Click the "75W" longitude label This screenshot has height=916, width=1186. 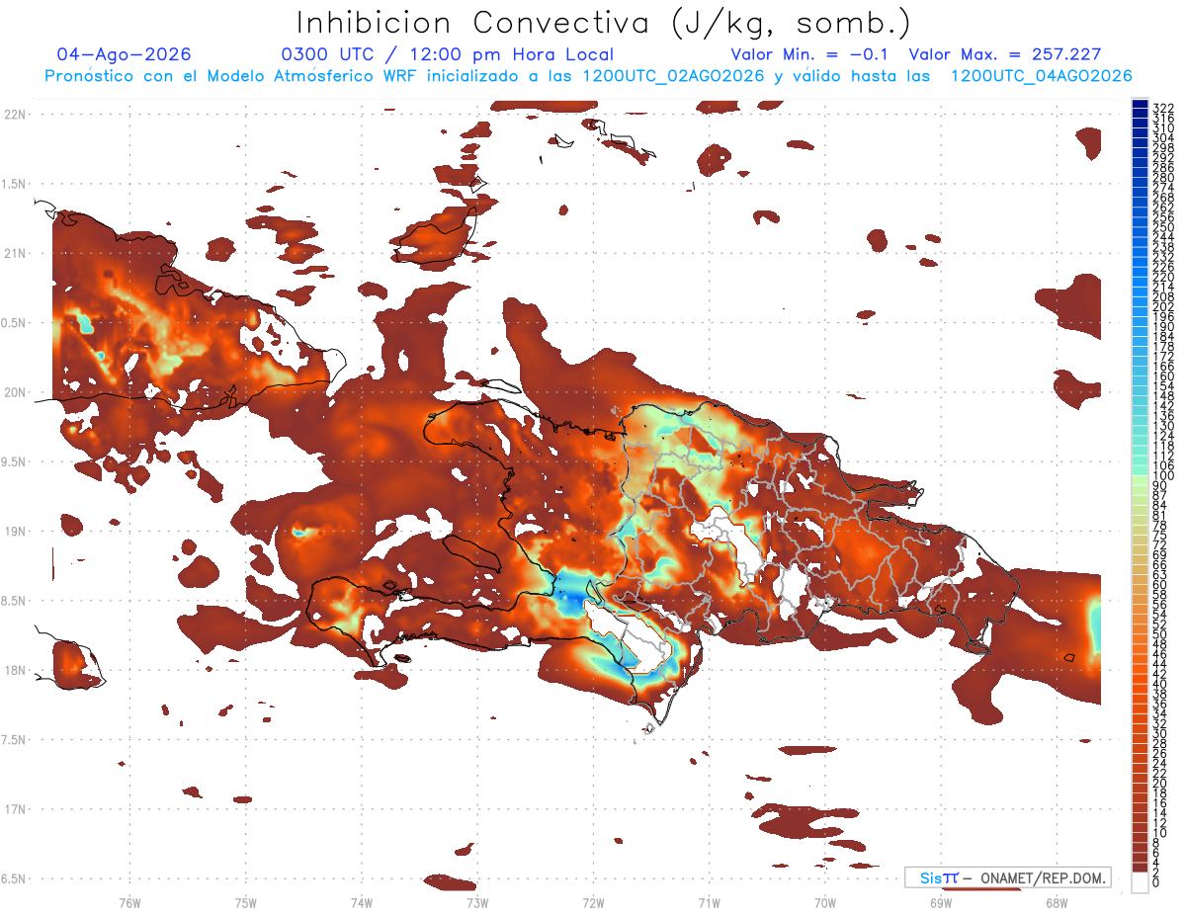coord(245,903)
